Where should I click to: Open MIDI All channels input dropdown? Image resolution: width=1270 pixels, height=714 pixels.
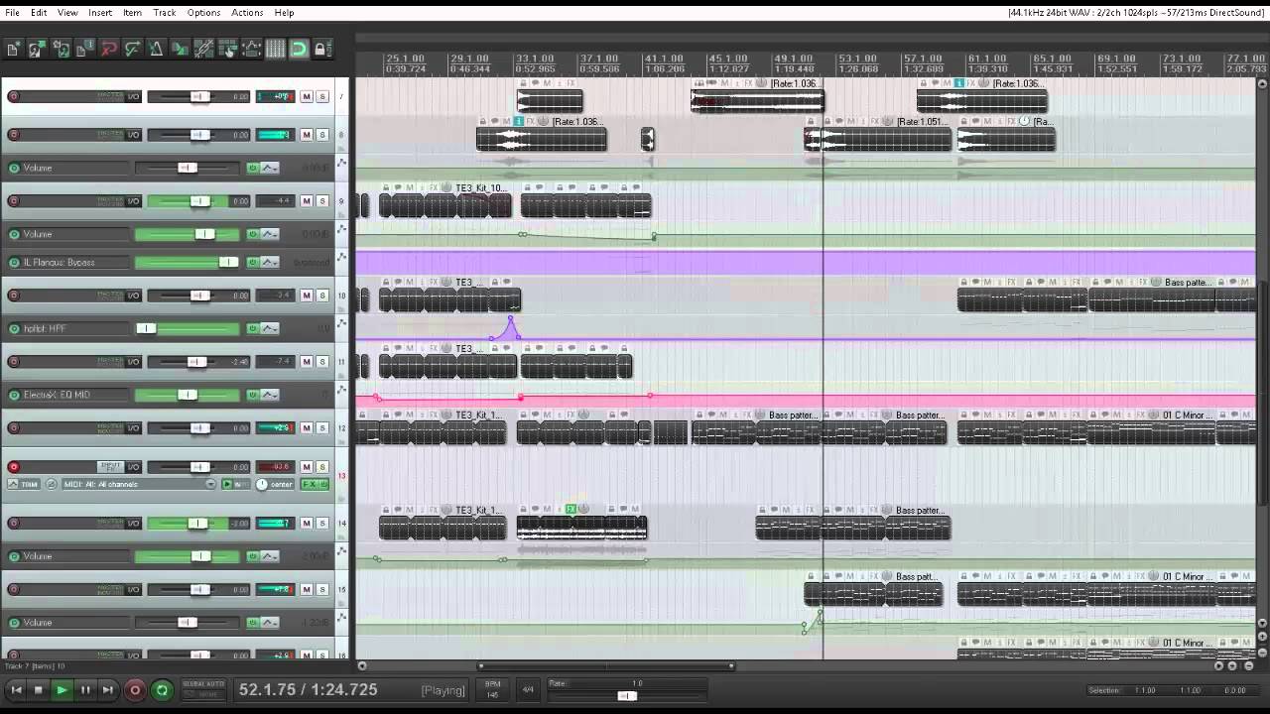pos(210,484)
